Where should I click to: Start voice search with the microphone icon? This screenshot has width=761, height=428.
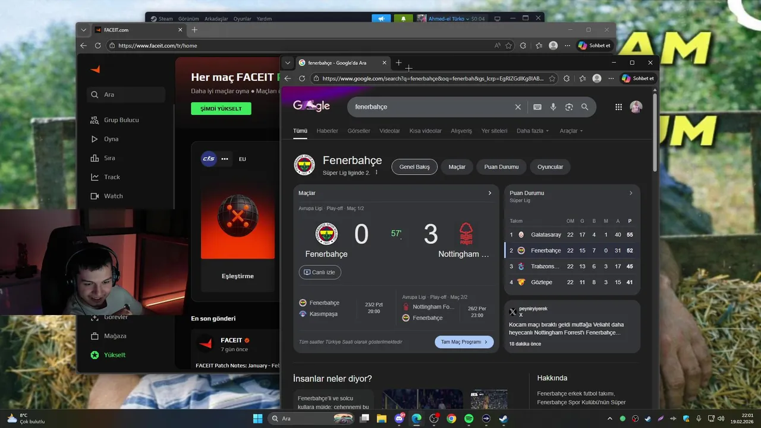tap(553, 107)
